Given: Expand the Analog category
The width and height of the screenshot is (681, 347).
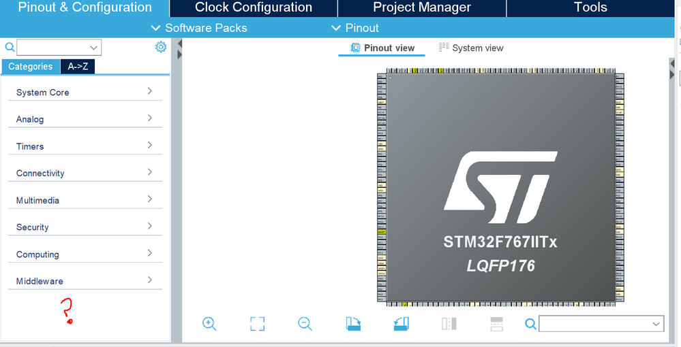Looking at the screenshot, I should tap(85, 119).
